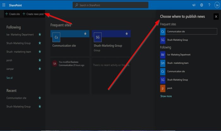Click the SharePoint title in header
The width and height of the screenshot is (221, 131).
[x=15, y=5]
